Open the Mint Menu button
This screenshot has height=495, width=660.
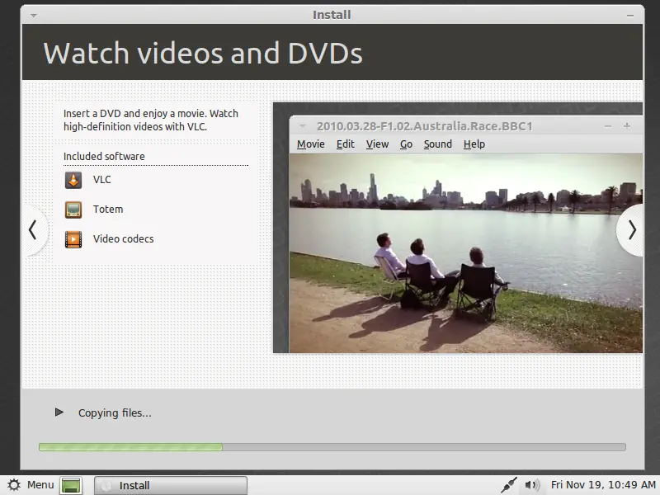[x=31, y=485]
